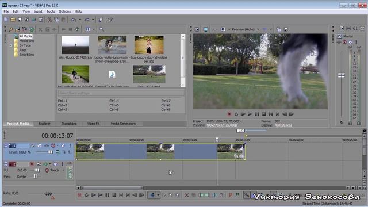The width and height of the screenshot is (368, 207).
Task: Cut selection using the scissors icon
Action: pos(49,20)
